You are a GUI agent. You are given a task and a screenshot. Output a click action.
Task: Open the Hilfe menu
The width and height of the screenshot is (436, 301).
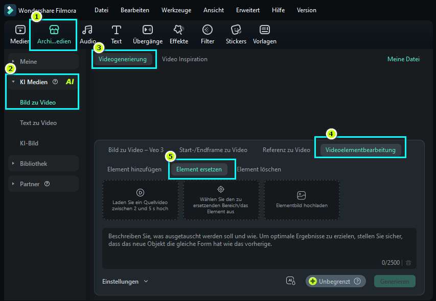(278, 10)
